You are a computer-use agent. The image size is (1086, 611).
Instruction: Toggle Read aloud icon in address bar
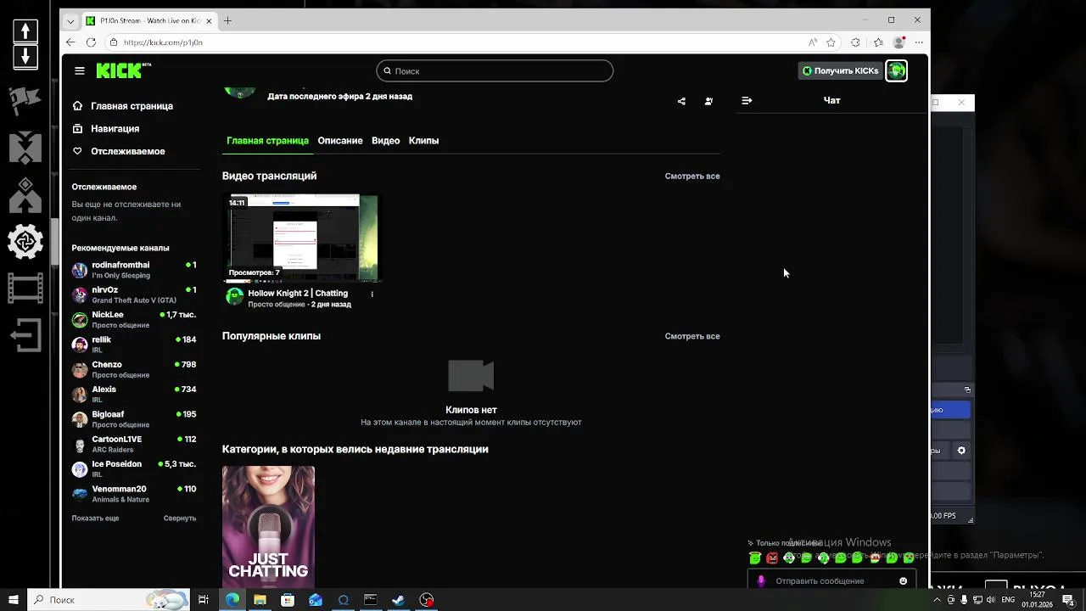[812, 42]
